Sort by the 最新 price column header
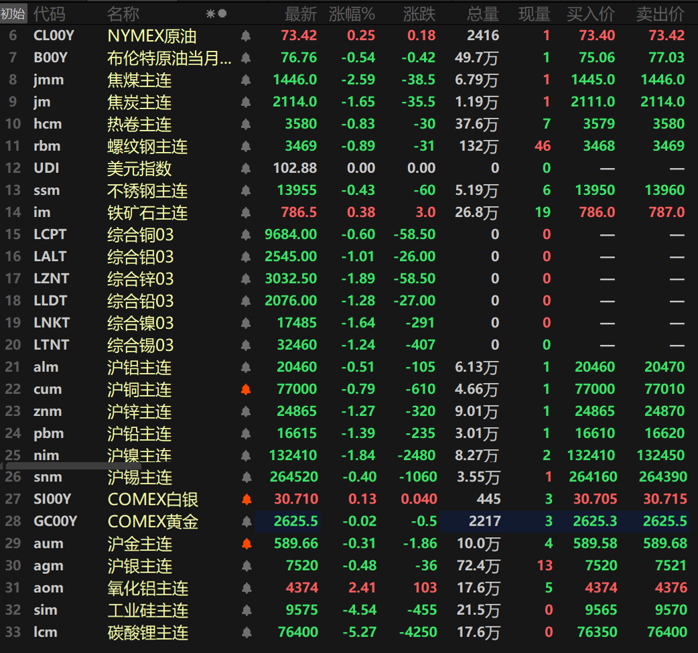 pos(299,13)
